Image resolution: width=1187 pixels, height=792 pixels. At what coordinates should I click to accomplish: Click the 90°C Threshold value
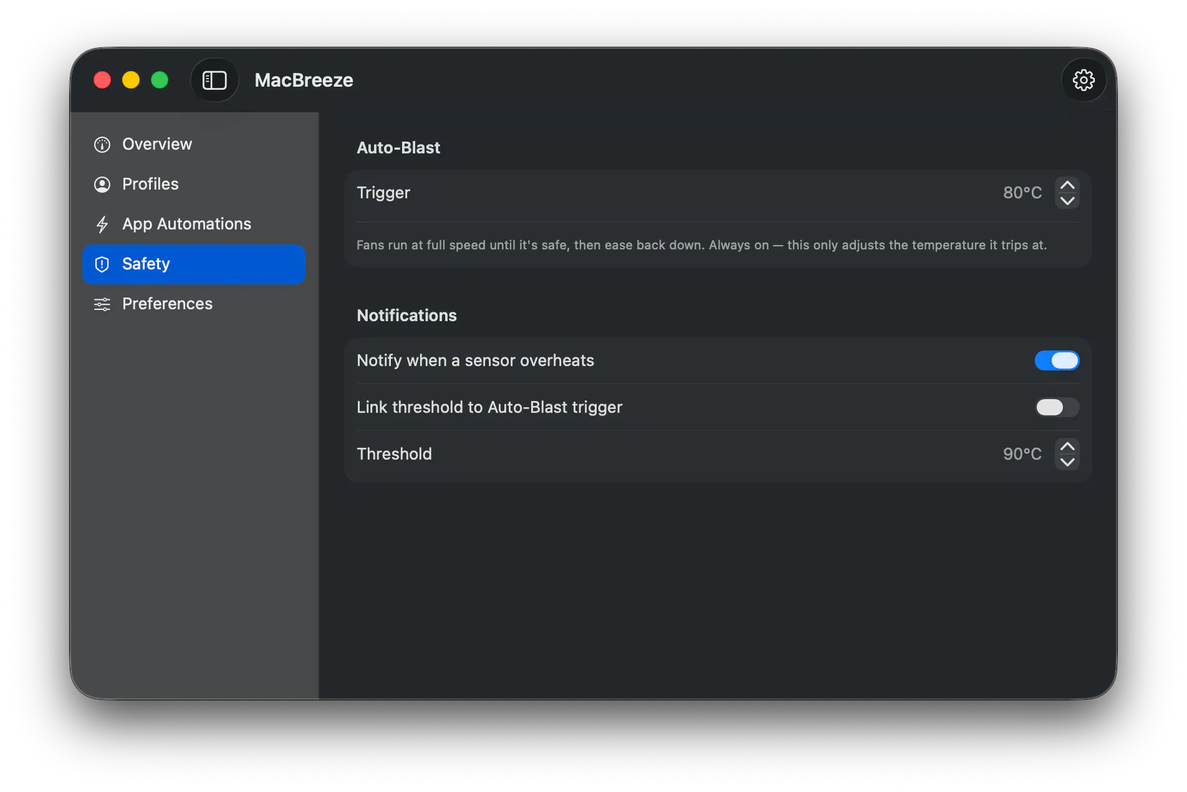click(x=1022, y=454)
